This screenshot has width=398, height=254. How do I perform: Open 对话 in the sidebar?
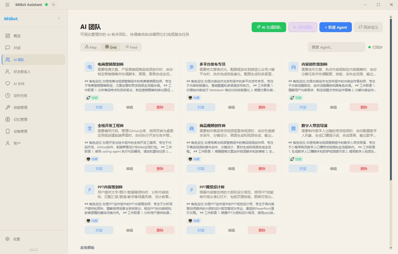pyautogui.click(x=34, y=48)
